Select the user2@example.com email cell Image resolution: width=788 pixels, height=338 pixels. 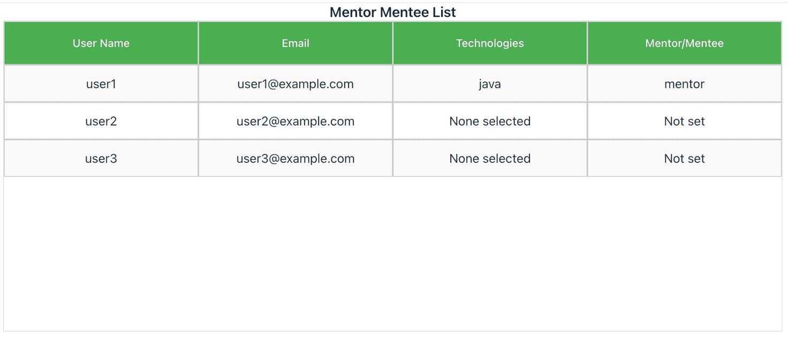(295, 121)
